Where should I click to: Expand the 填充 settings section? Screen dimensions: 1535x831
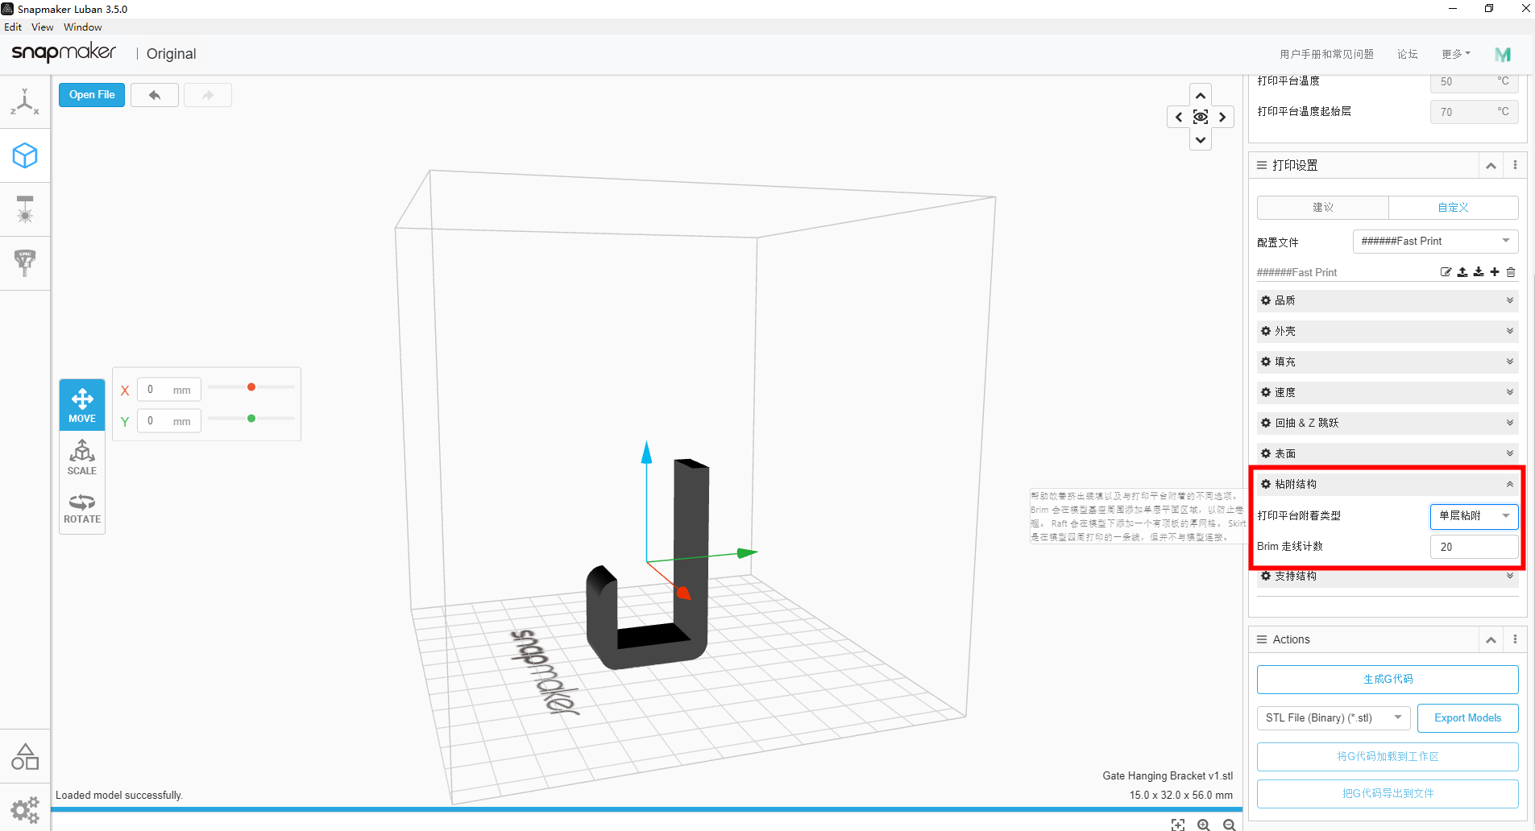click(x=1388, y=362)
